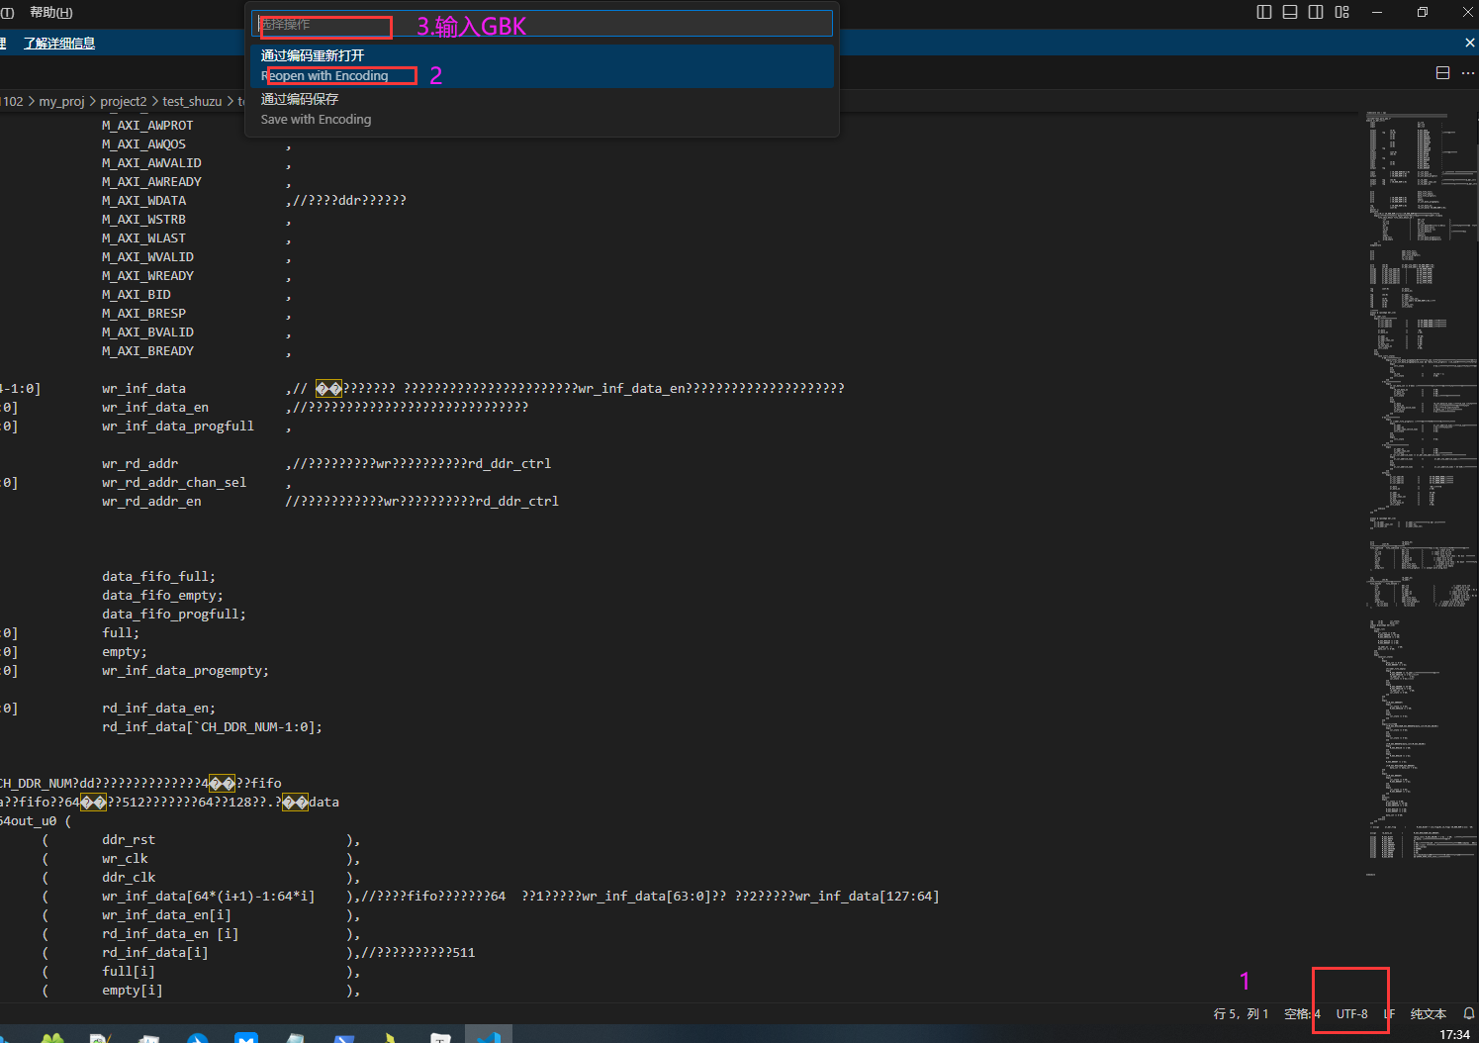
Task: Click the M_AXI_AWPROT line
Action: pyautogui.click(x=147, y=126)
